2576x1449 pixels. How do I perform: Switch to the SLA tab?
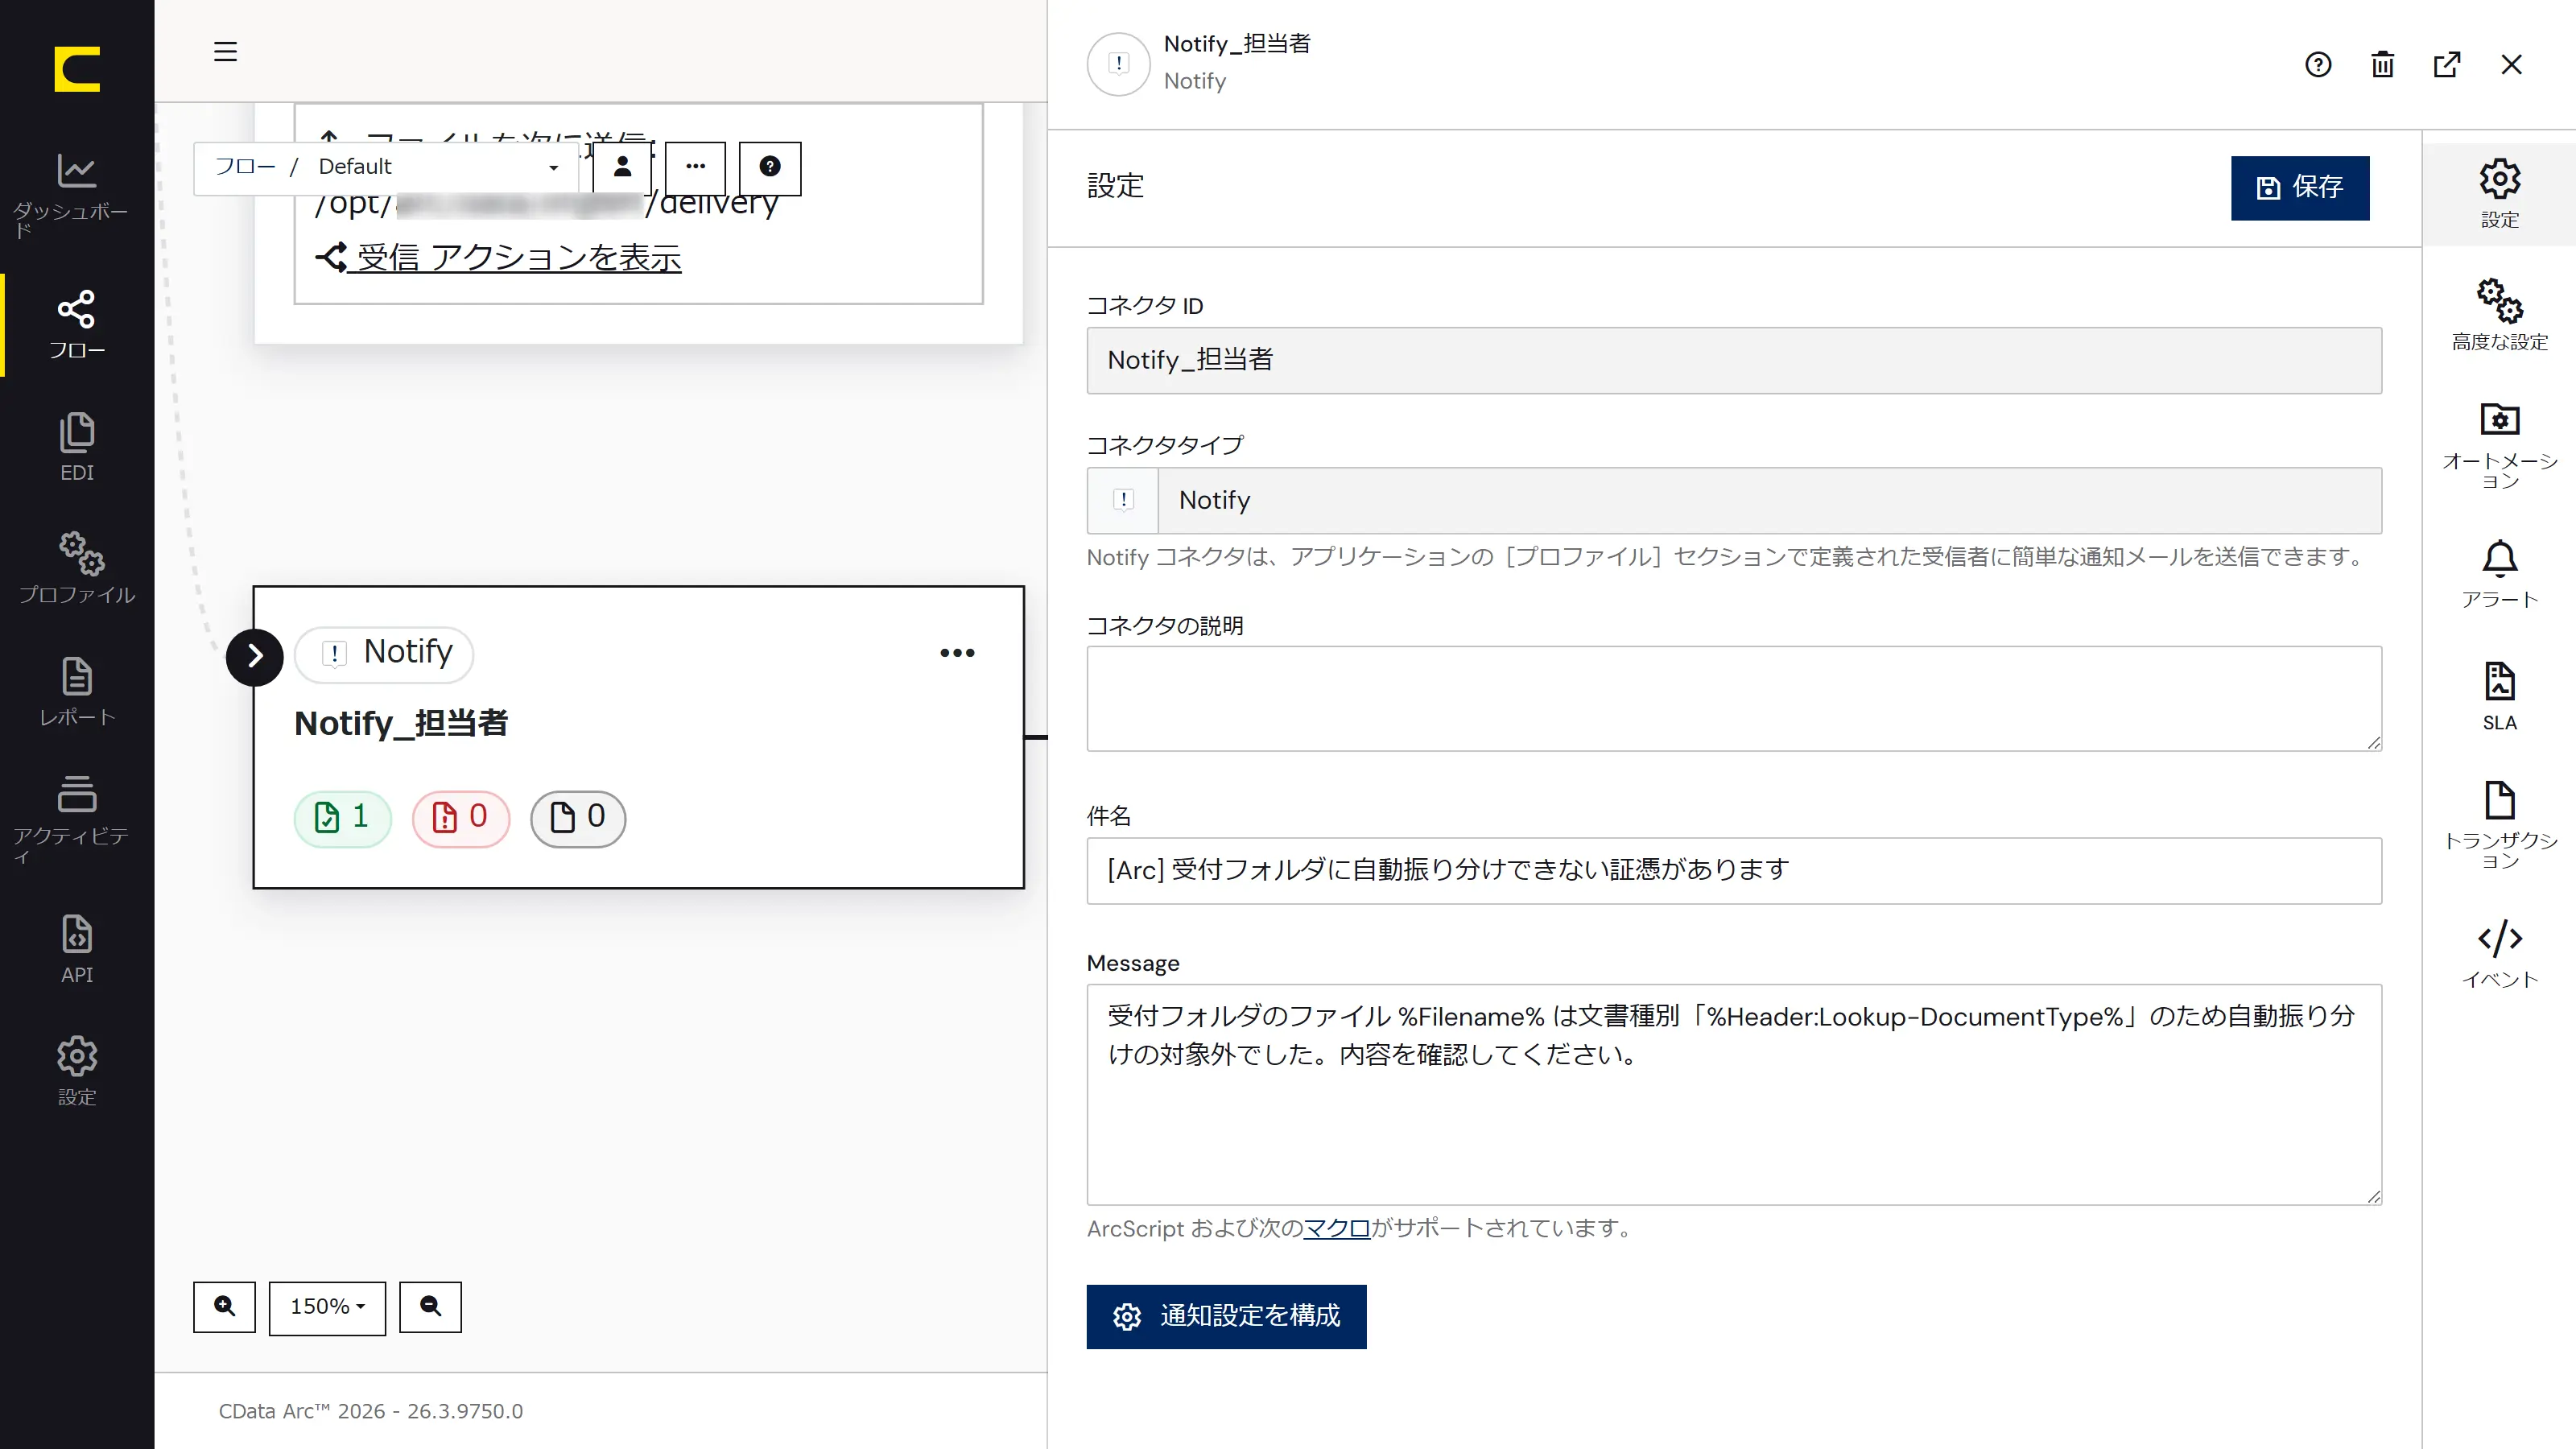point(2499,697)
